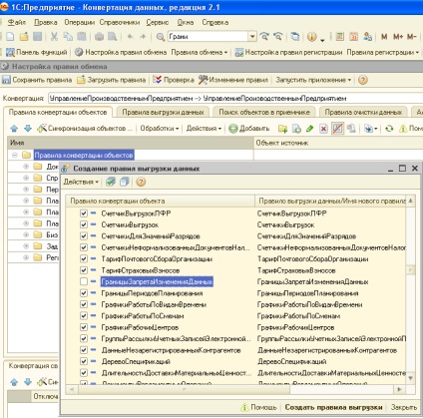Click the vertical scrollbar down arrow in dialog
This screenshot has height=418, width=423.
point(411,378)
